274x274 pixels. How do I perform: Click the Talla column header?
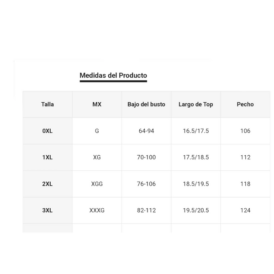point(47,104)
